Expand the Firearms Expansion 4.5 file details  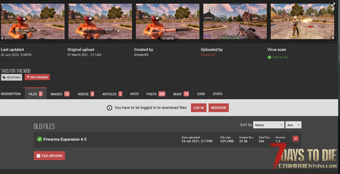click(x=295, y=139)
